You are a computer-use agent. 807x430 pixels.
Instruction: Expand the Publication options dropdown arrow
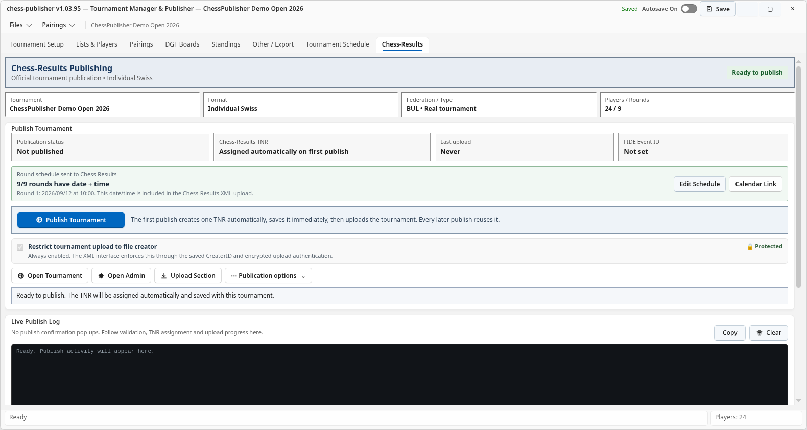[x=303, y=276]
